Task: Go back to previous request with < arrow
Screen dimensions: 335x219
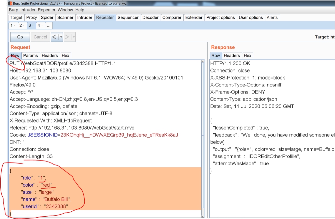Action: coord(54,37)
